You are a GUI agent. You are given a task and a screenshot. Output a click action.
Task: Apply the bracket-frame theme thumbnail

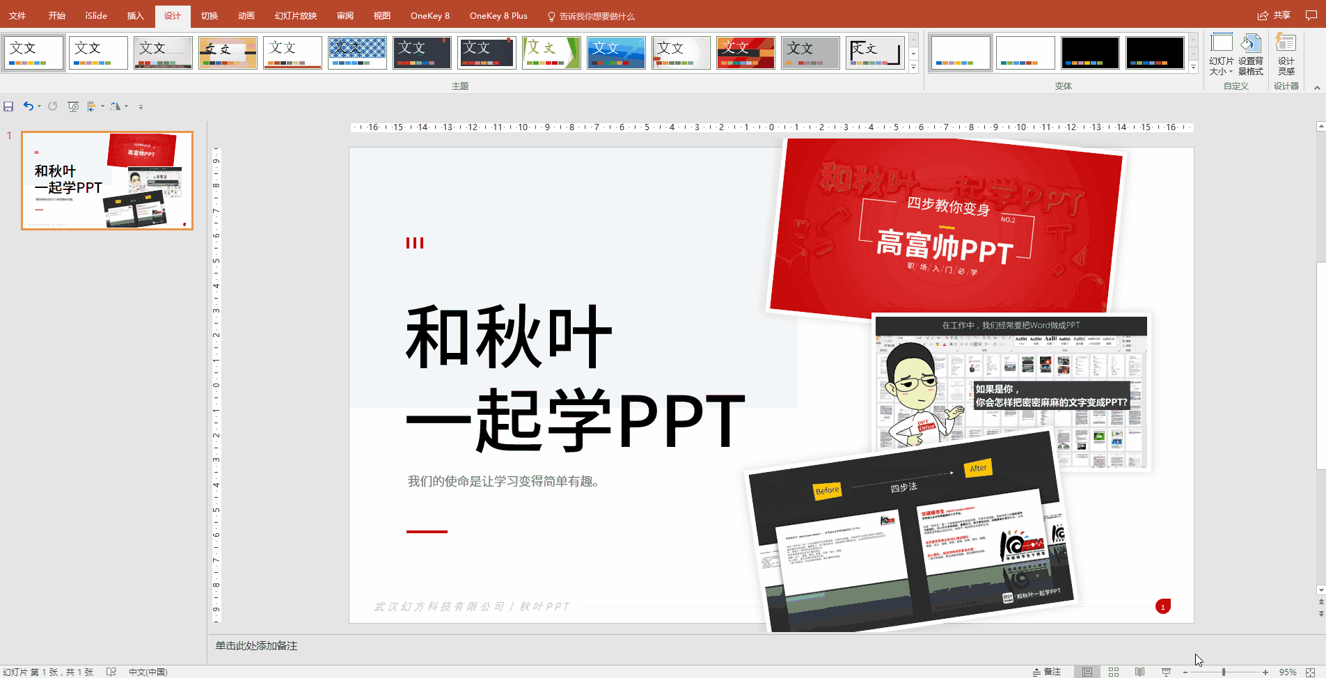pos(875,53)
